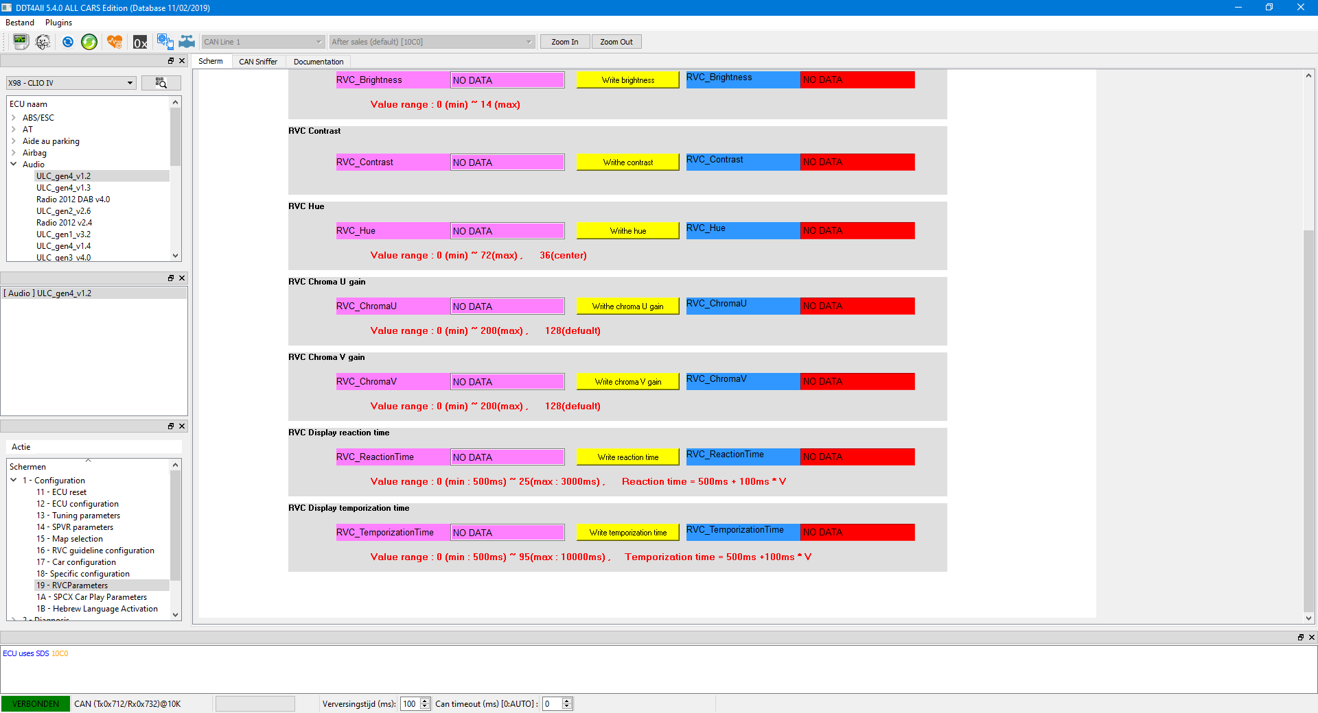
Task: Expand the ABS/ESC tree node
Action: pos(14,118)
